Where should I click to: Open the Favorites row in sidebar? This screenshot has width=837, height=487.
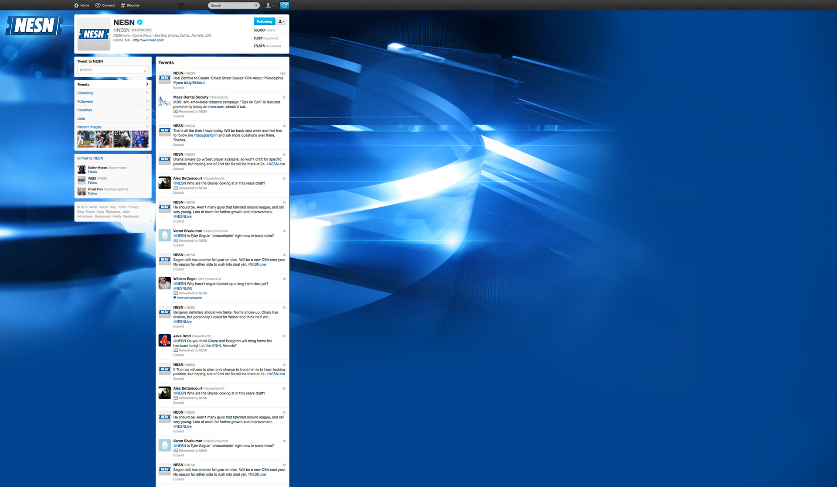113,110
